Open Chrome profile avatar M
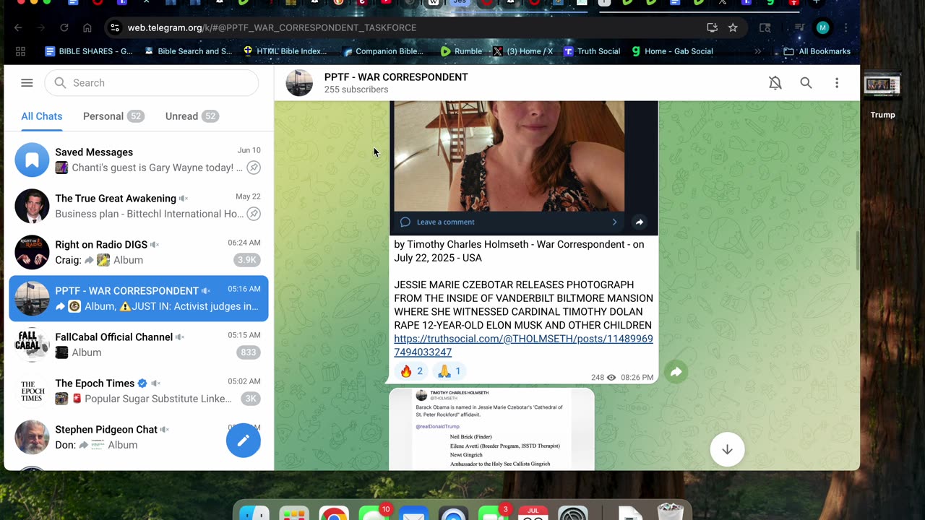925x520 pixels. point(822,27)
